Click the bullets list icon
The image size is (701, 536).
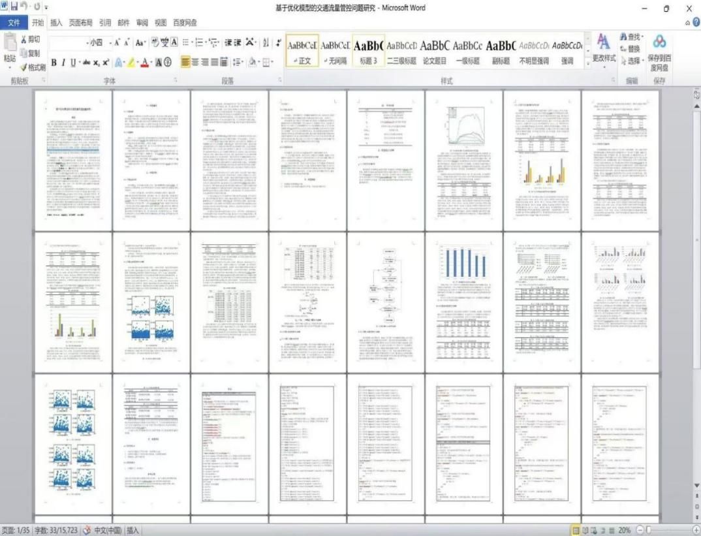[186, 42]
